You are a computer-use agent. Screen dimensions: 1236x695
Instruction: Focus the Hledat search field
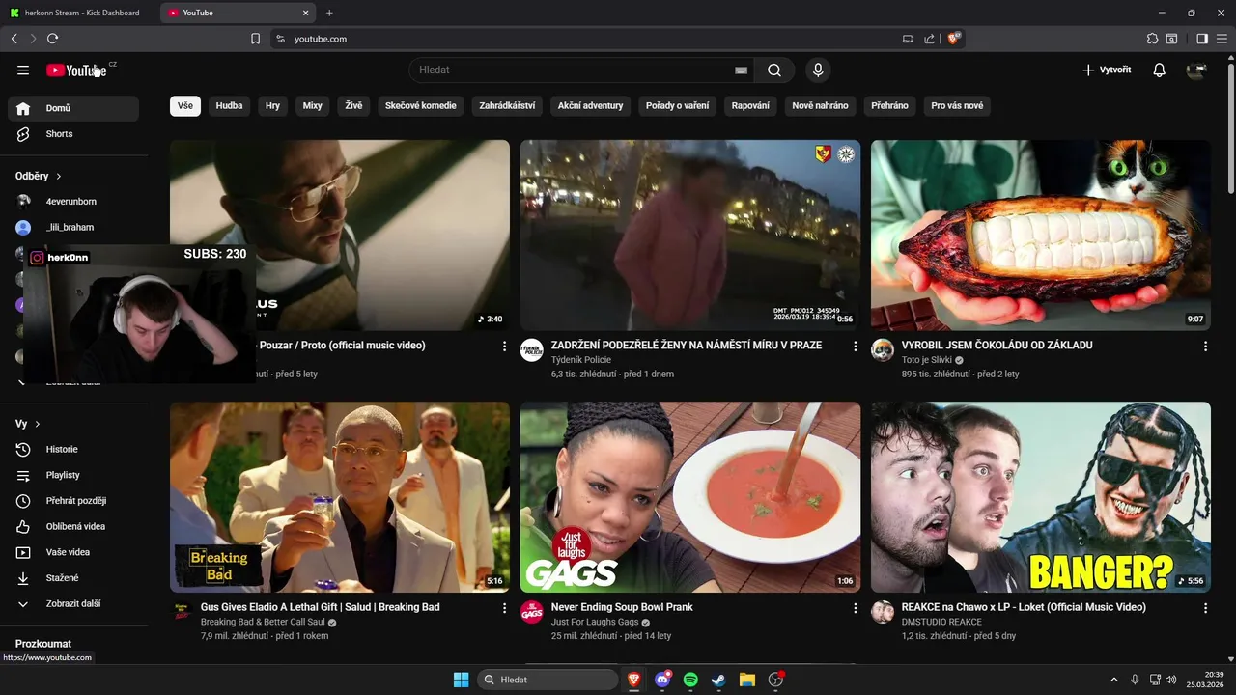click(579, 69)
